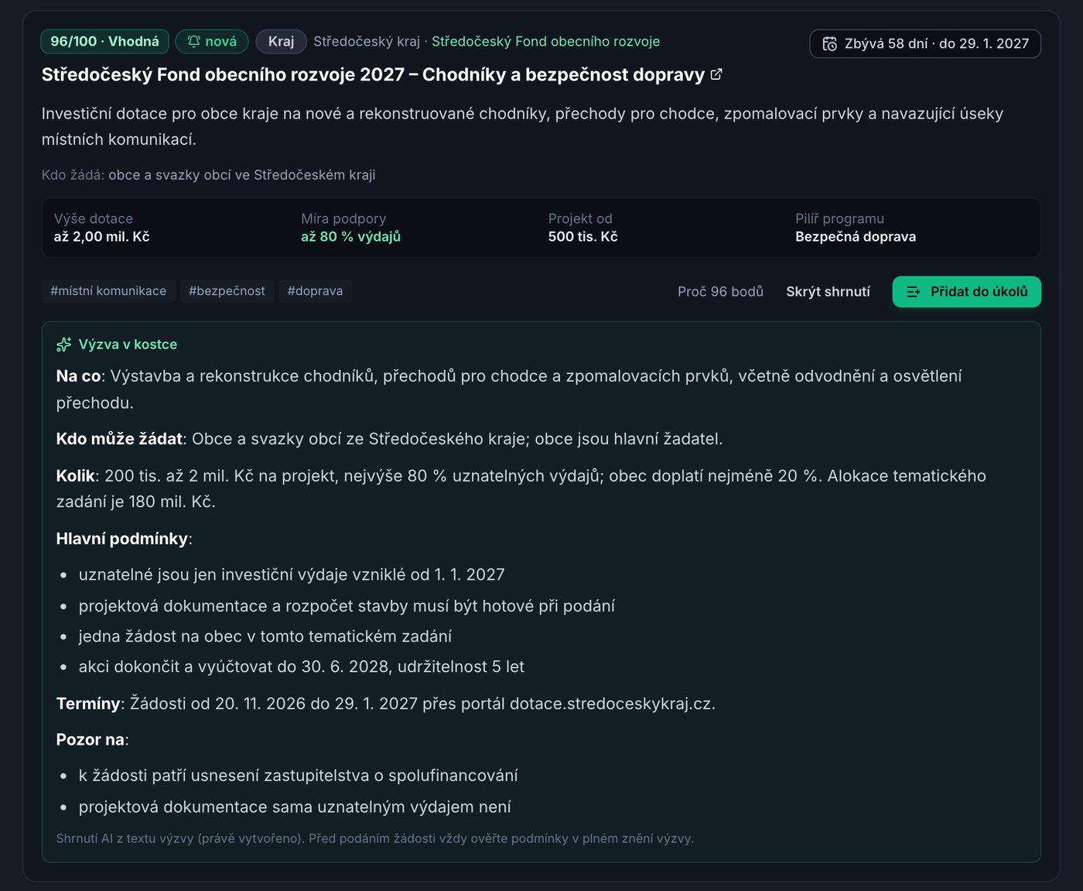
Task: Click the Výzva v kostce heading
Action: (128, 344)
